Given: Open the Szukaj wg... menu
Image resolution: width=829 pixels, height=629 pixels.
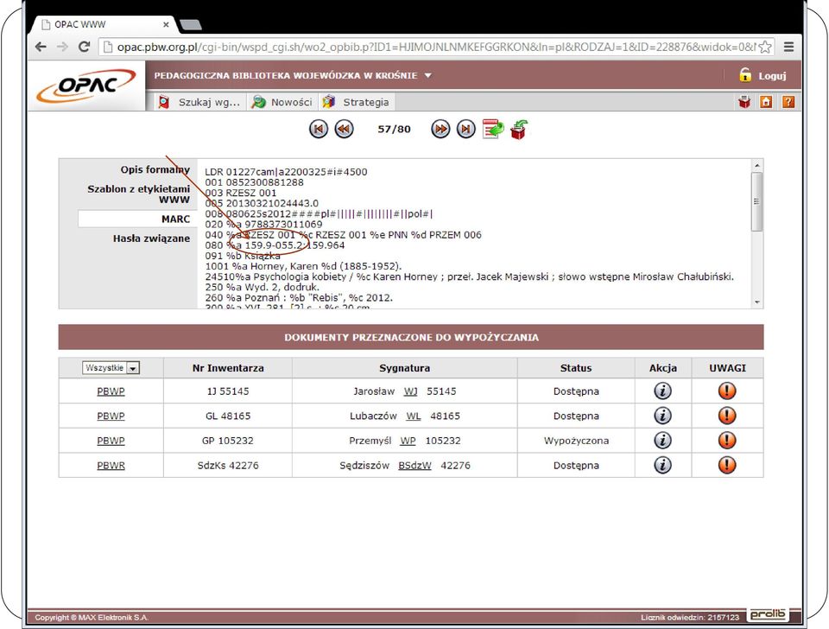Looking at the screenshot, I should point(201,102).
